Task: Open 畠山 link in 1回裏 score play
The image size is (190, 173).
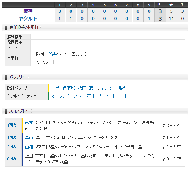Action: pyautogui.click(x=29, y=138)
